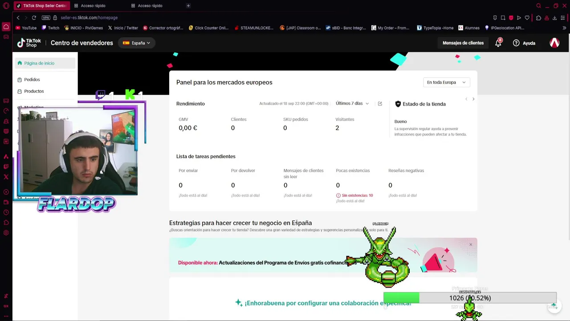The image size is (570, 321).
Task: Click the GMV 0,00 € value
Action: (x=188, y=128)
